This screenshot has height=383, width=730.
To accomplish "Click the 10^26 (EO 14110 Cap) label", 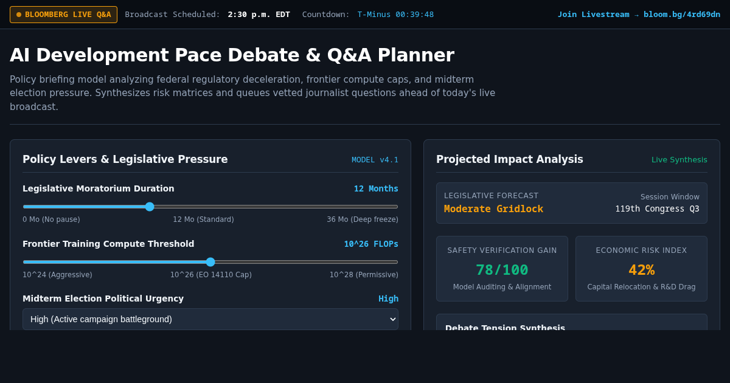I will point(210,275).
